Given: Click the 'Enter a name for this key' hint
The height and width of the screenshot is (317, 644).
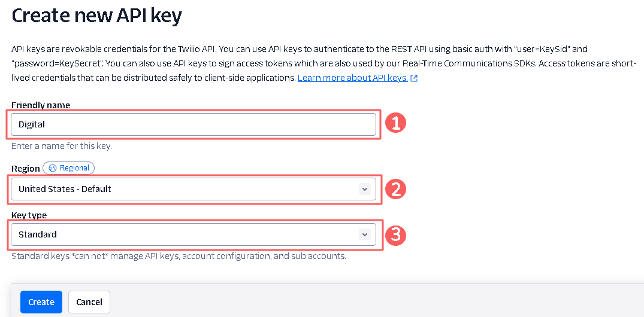Looking at the screenshot, I should click(x=61, y=145).
